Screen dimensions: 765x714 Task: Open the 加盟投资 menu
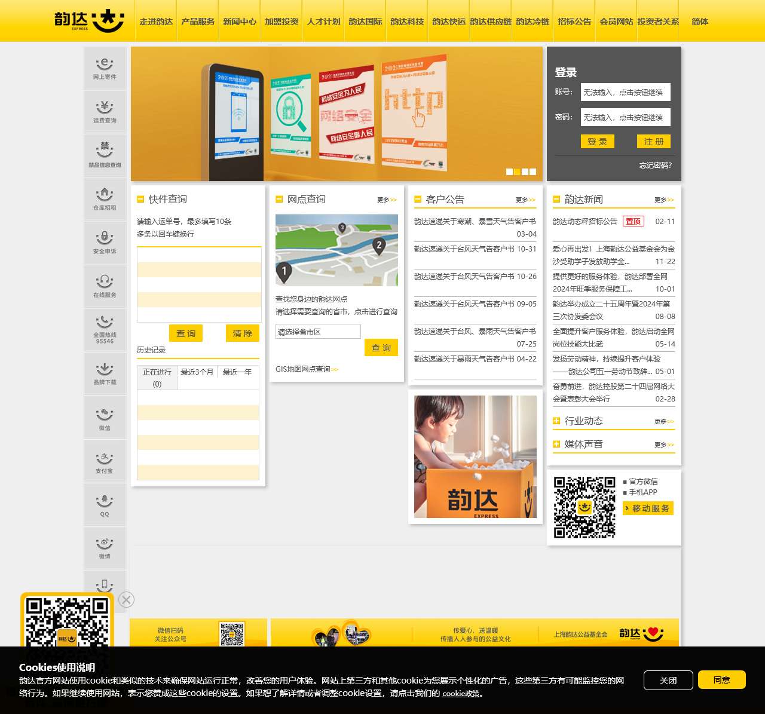pos(281,21)
